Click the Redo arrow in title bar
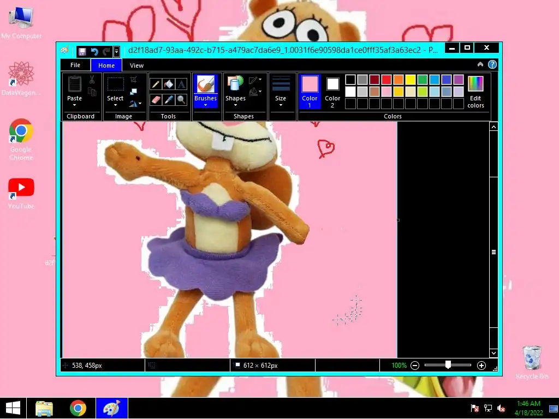The image size is (559, 419). tap(106, 52)
